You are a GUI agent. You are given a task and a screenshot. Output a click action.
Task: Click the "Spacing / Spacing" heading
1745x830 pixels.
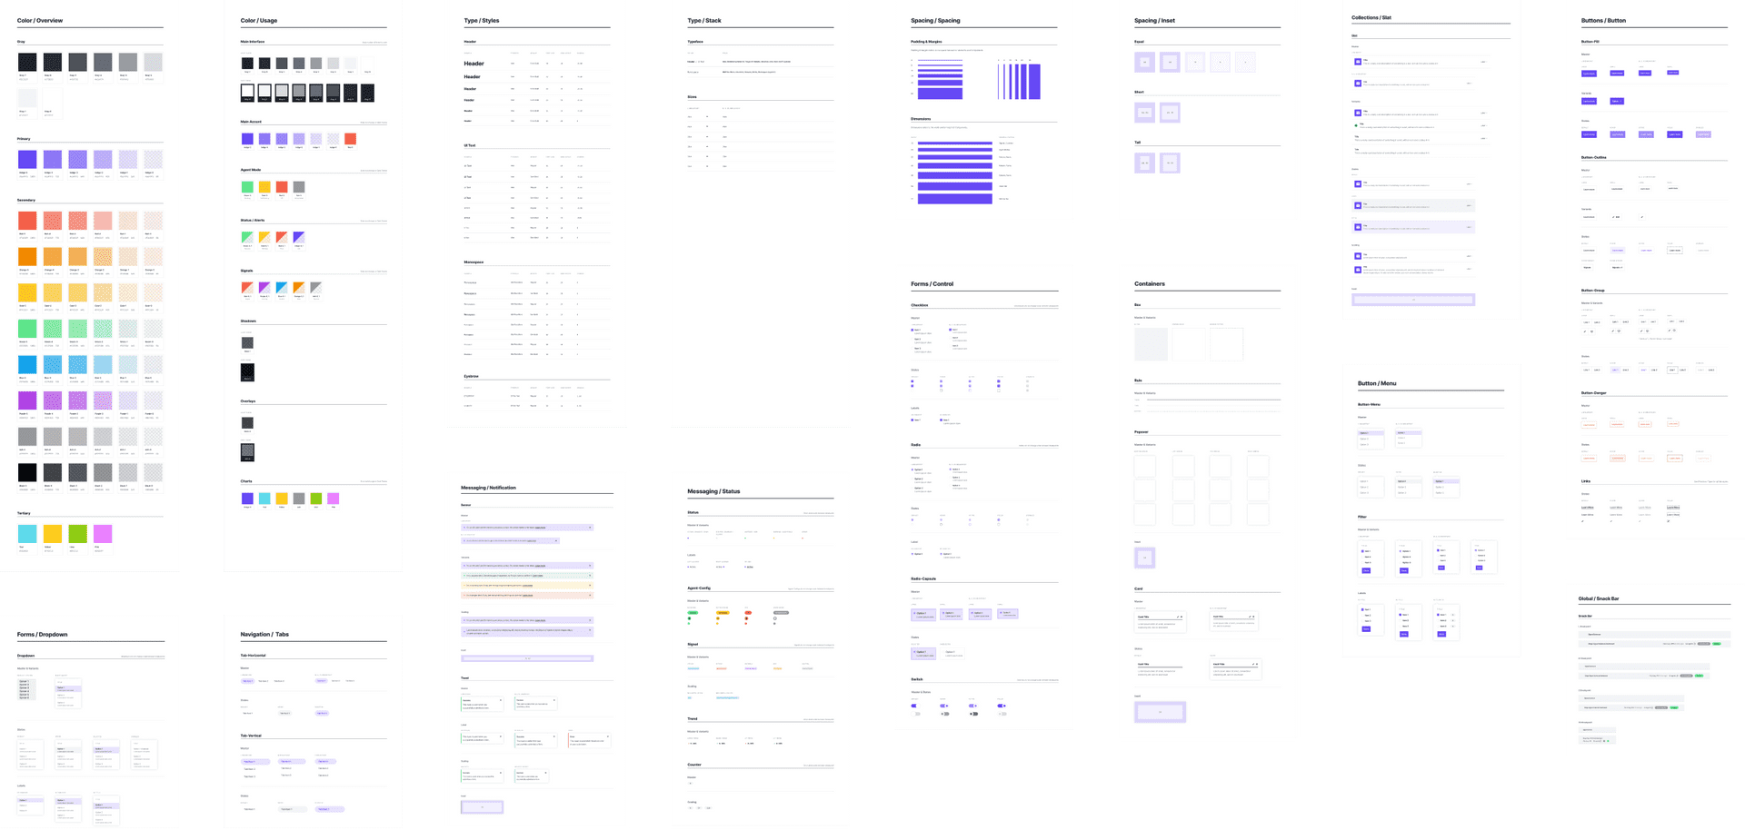935,20
